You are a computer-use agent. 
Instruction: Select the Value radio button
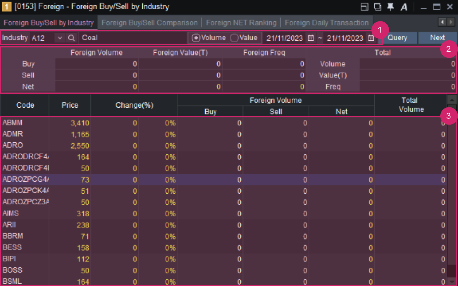point(234,37)
